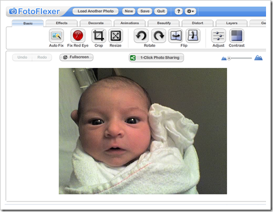
Task: Click the small mountain zoom-out icon
Action: tap(224, 59)
